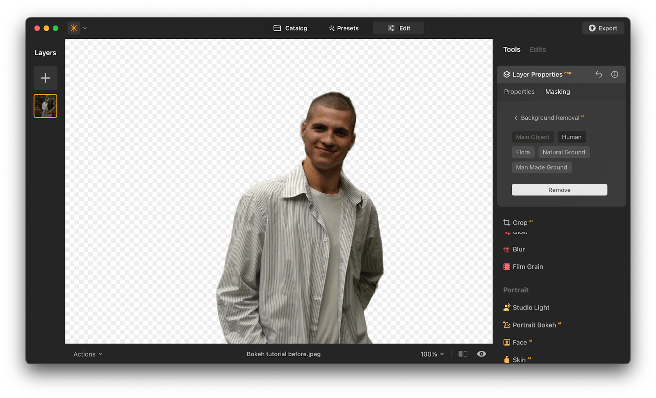656x398 pixels.
Task: Switch to the Masking tab
Action: click(x=557, y=91)
